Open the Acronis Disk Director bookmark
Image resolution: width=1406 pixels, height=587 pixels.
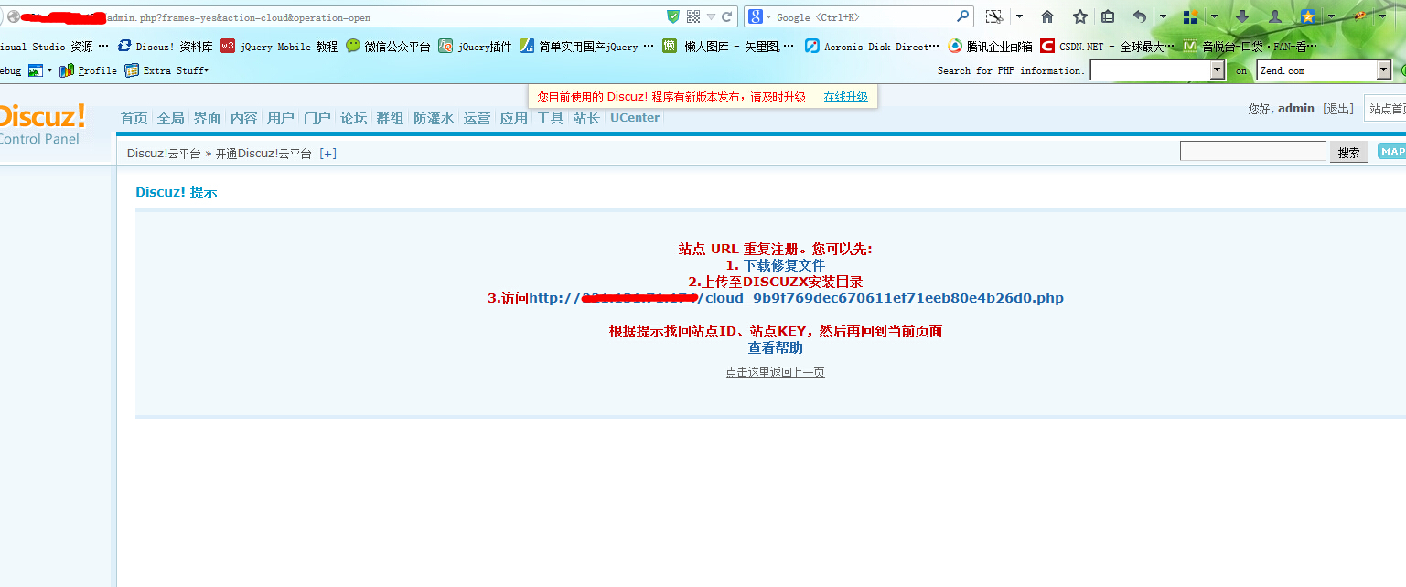(872, 46)
